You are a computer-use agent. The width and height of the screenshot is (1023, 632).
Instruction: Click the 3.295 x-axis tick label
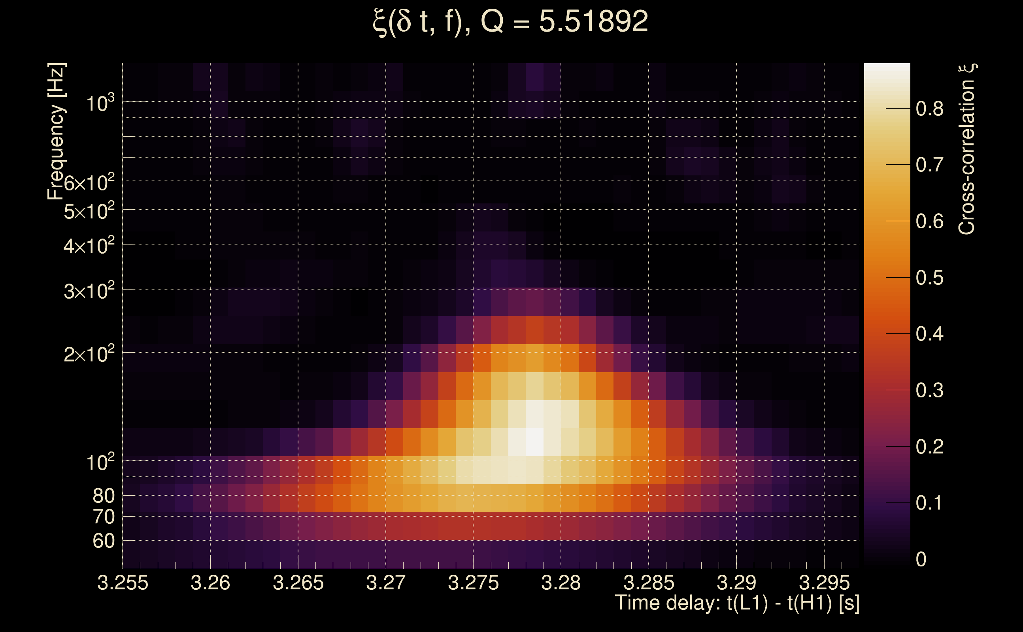coord(824,583)
